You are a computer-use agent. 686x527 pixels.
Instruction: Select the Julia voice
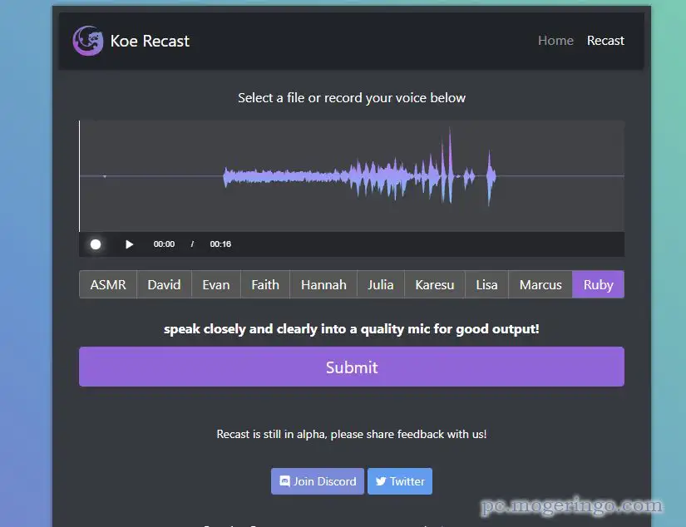pyautogui.click(x=381, y=284)
